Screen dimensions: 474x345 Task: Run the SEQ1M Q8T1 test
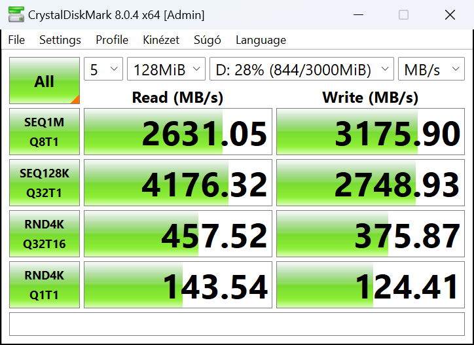(x=45, y=132)
